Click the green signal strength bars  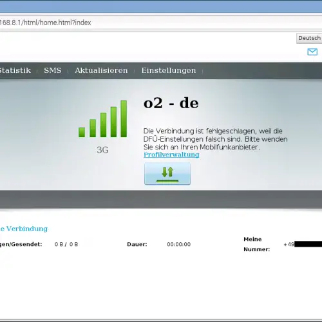103,118
